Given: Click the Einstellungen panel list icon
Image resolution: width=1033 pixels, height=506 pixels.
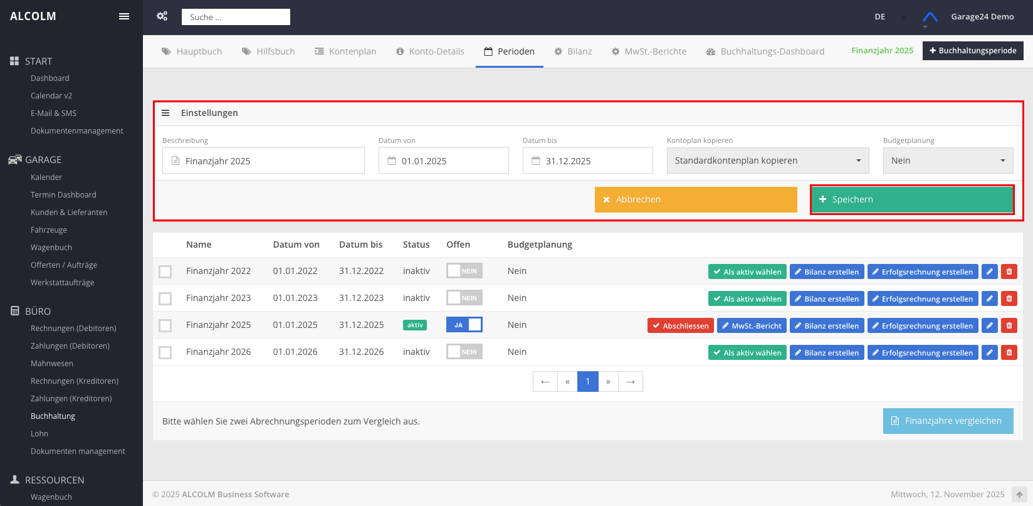Looking at the screenshot, I should [x=165, y=113].
